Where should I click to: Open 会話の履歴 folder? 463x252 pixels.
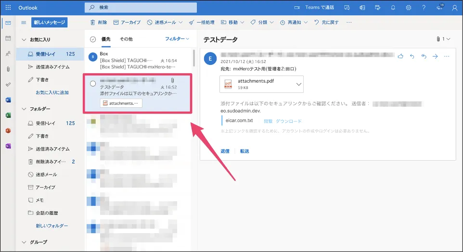(50, 213)
